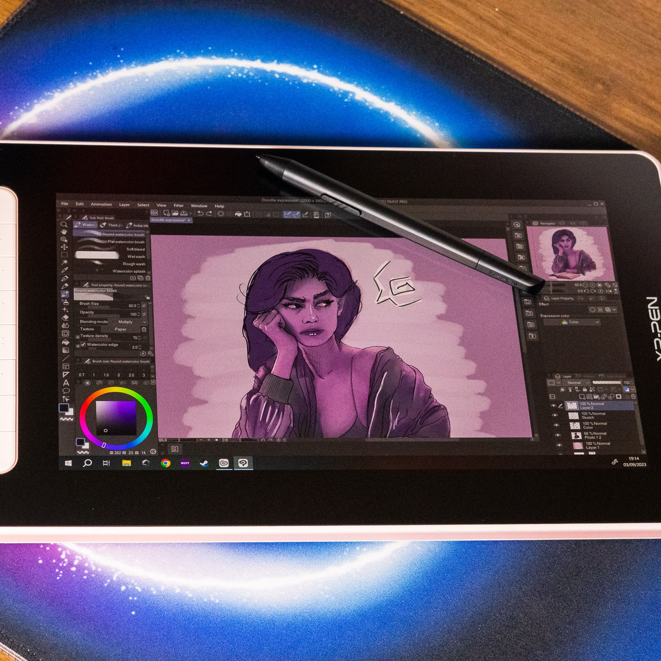Viewport: 661px width, 661px height.
Task: Open the layer blend mode Normal dropdown
Action: [576, 383]
